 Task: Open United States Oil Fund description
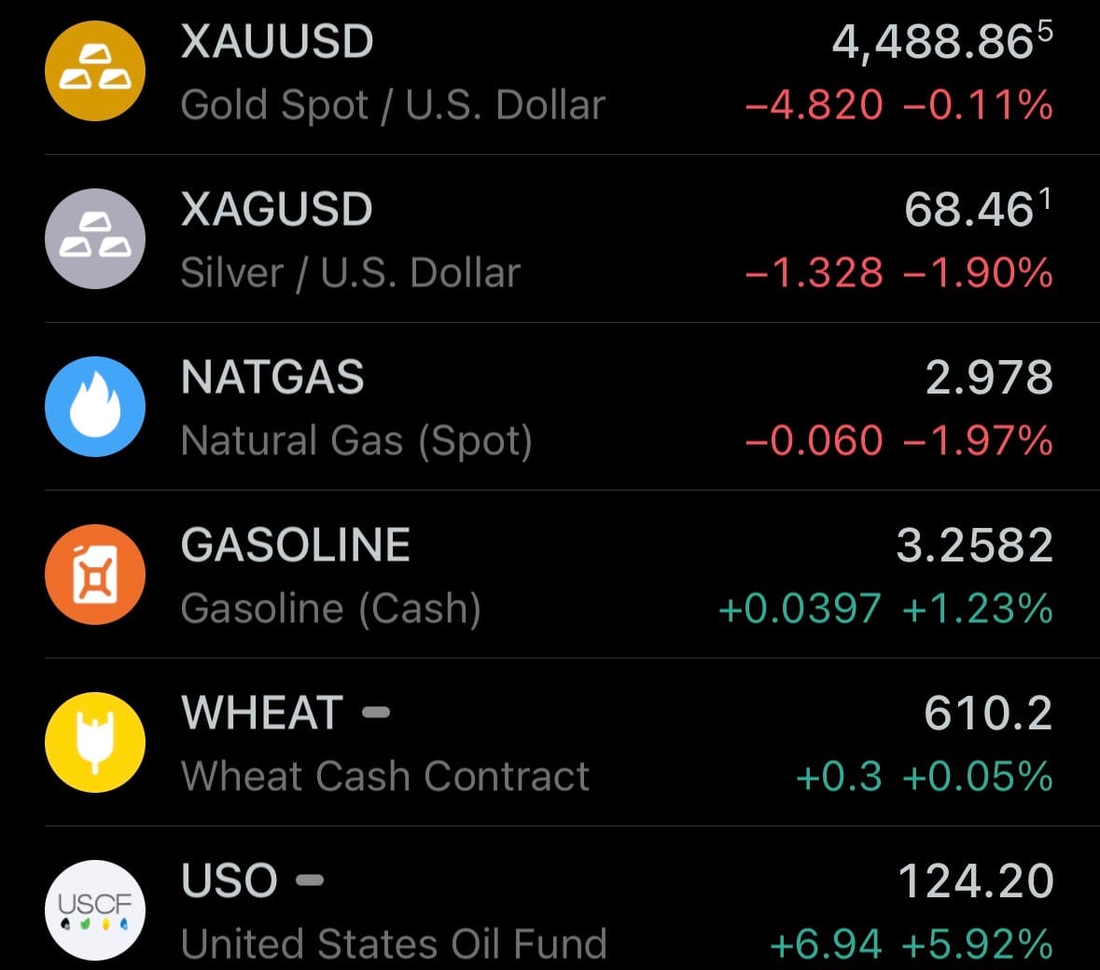click(394, 944)
